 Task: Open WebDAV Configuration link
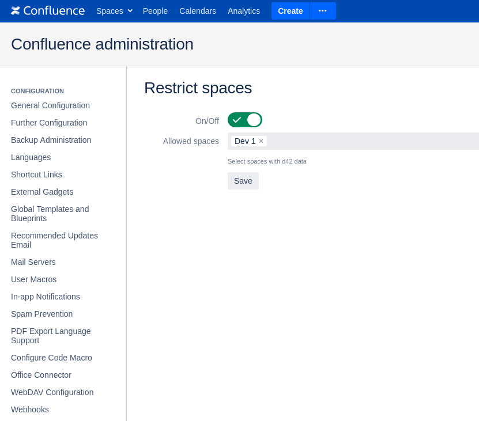[52, 392]
